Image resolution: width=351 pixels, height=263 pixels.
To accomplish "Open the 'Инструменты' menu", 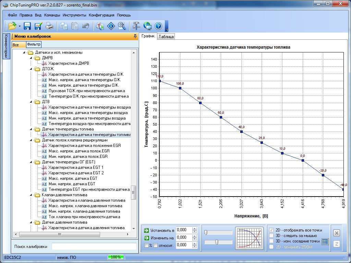I will click(74, 15).
